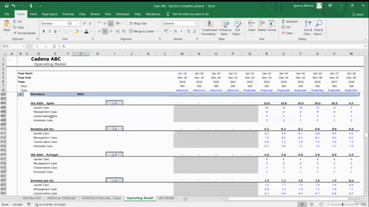Align text right

111,31
